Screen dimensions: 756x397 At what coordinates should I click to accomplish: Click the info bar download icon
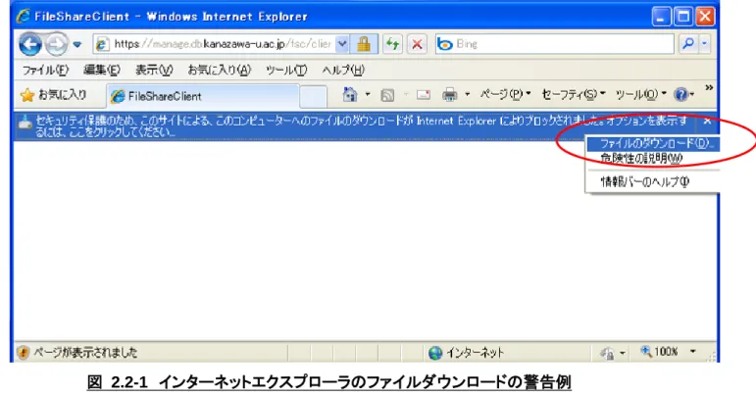pyautogui.click(x=25, y=124)
